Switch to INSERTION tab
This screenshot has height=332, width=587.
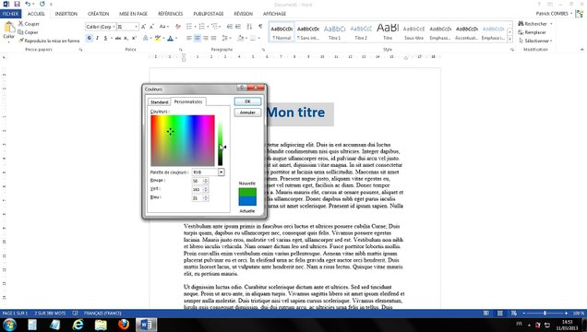pos(66,14)
